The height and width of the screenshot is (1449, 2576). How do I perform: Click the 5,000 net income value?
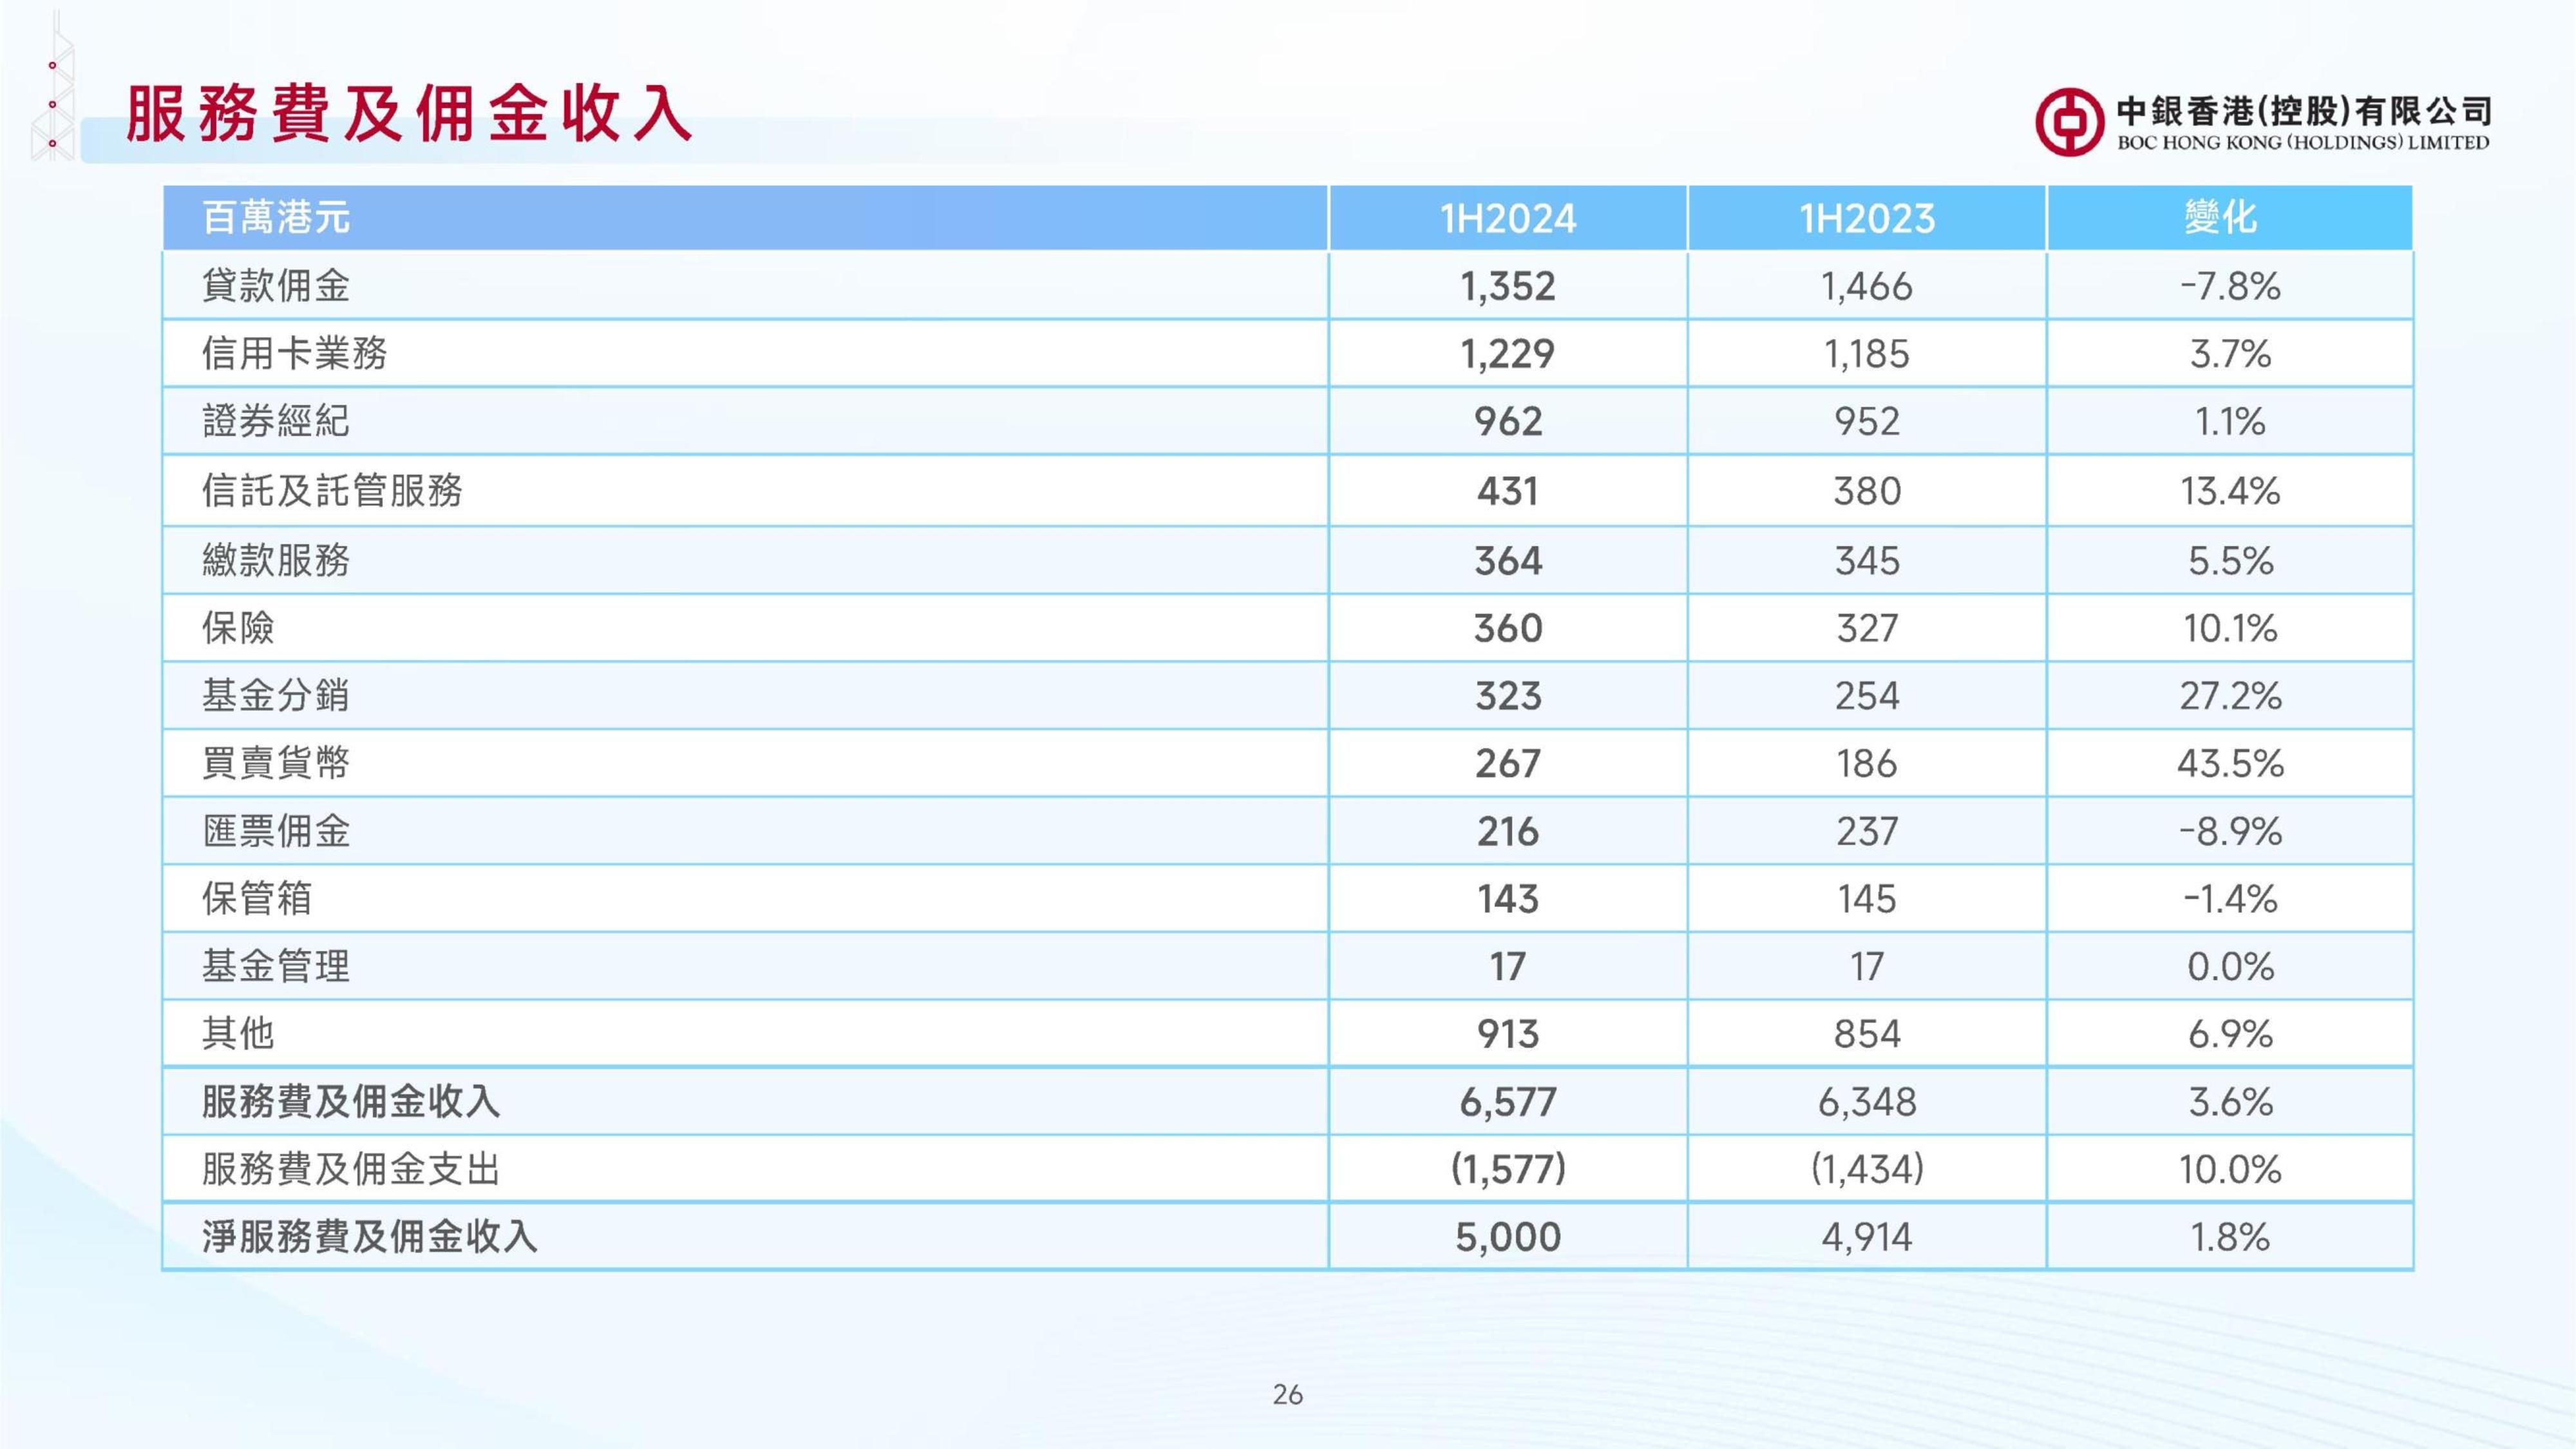[1507, 1238]
